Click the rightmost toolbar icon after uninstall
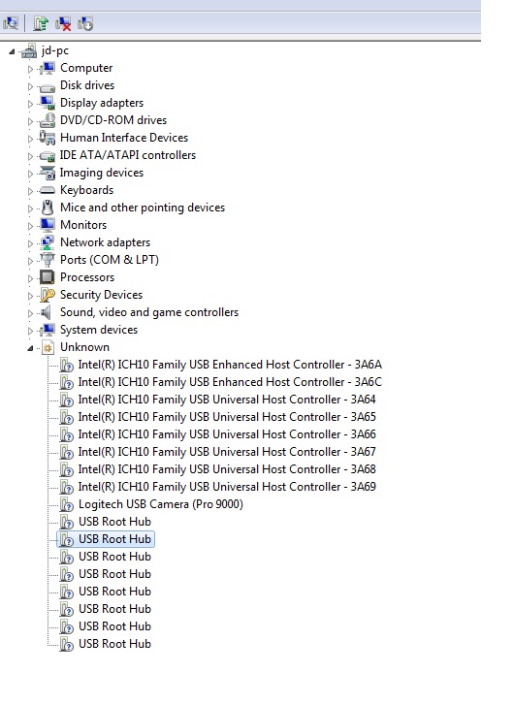 [85, 23]
